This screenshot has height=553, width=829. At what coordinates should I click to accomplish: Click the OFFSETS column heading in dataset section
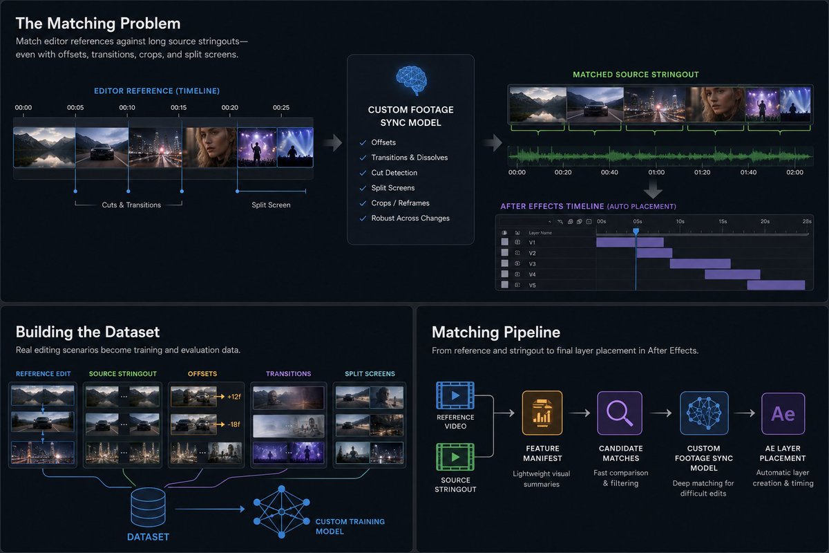[x=202, y=374]
